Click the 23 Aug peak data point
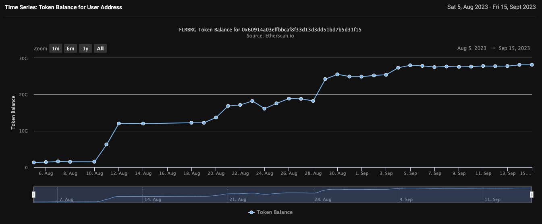Viewport: 542px width, 224px height. pos(252,101)
